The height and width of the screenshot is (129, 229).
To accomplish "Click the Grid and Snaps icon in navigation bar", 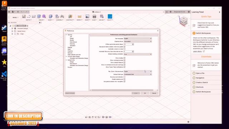I will coord(107,117).
